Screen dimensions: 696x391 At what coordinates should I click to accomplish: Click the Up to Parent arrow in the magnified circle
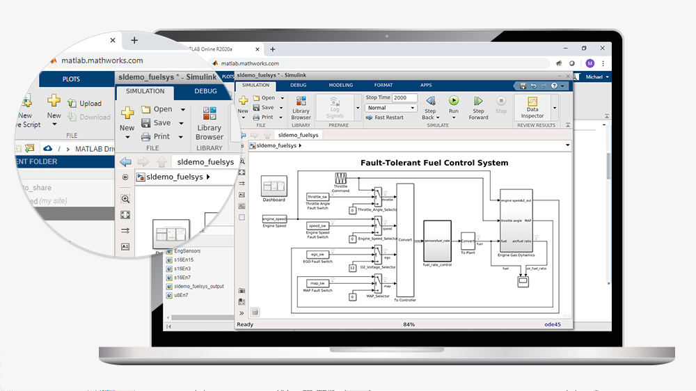[x=161, y=162]
